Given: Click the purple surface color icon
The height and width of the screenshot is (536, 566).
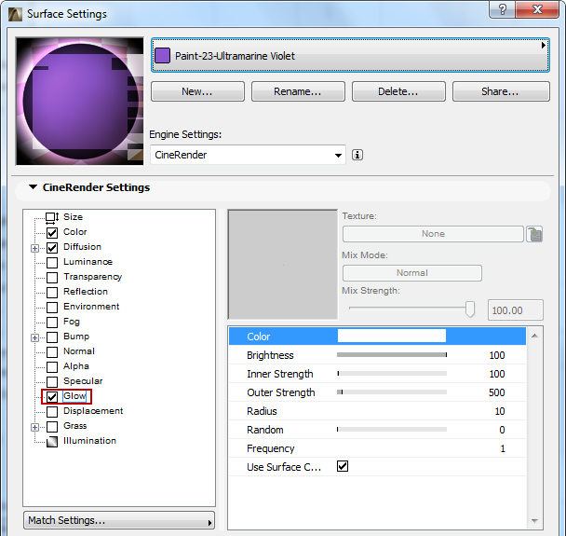Looking at the screenshot, I should click(x=162, y=56).
